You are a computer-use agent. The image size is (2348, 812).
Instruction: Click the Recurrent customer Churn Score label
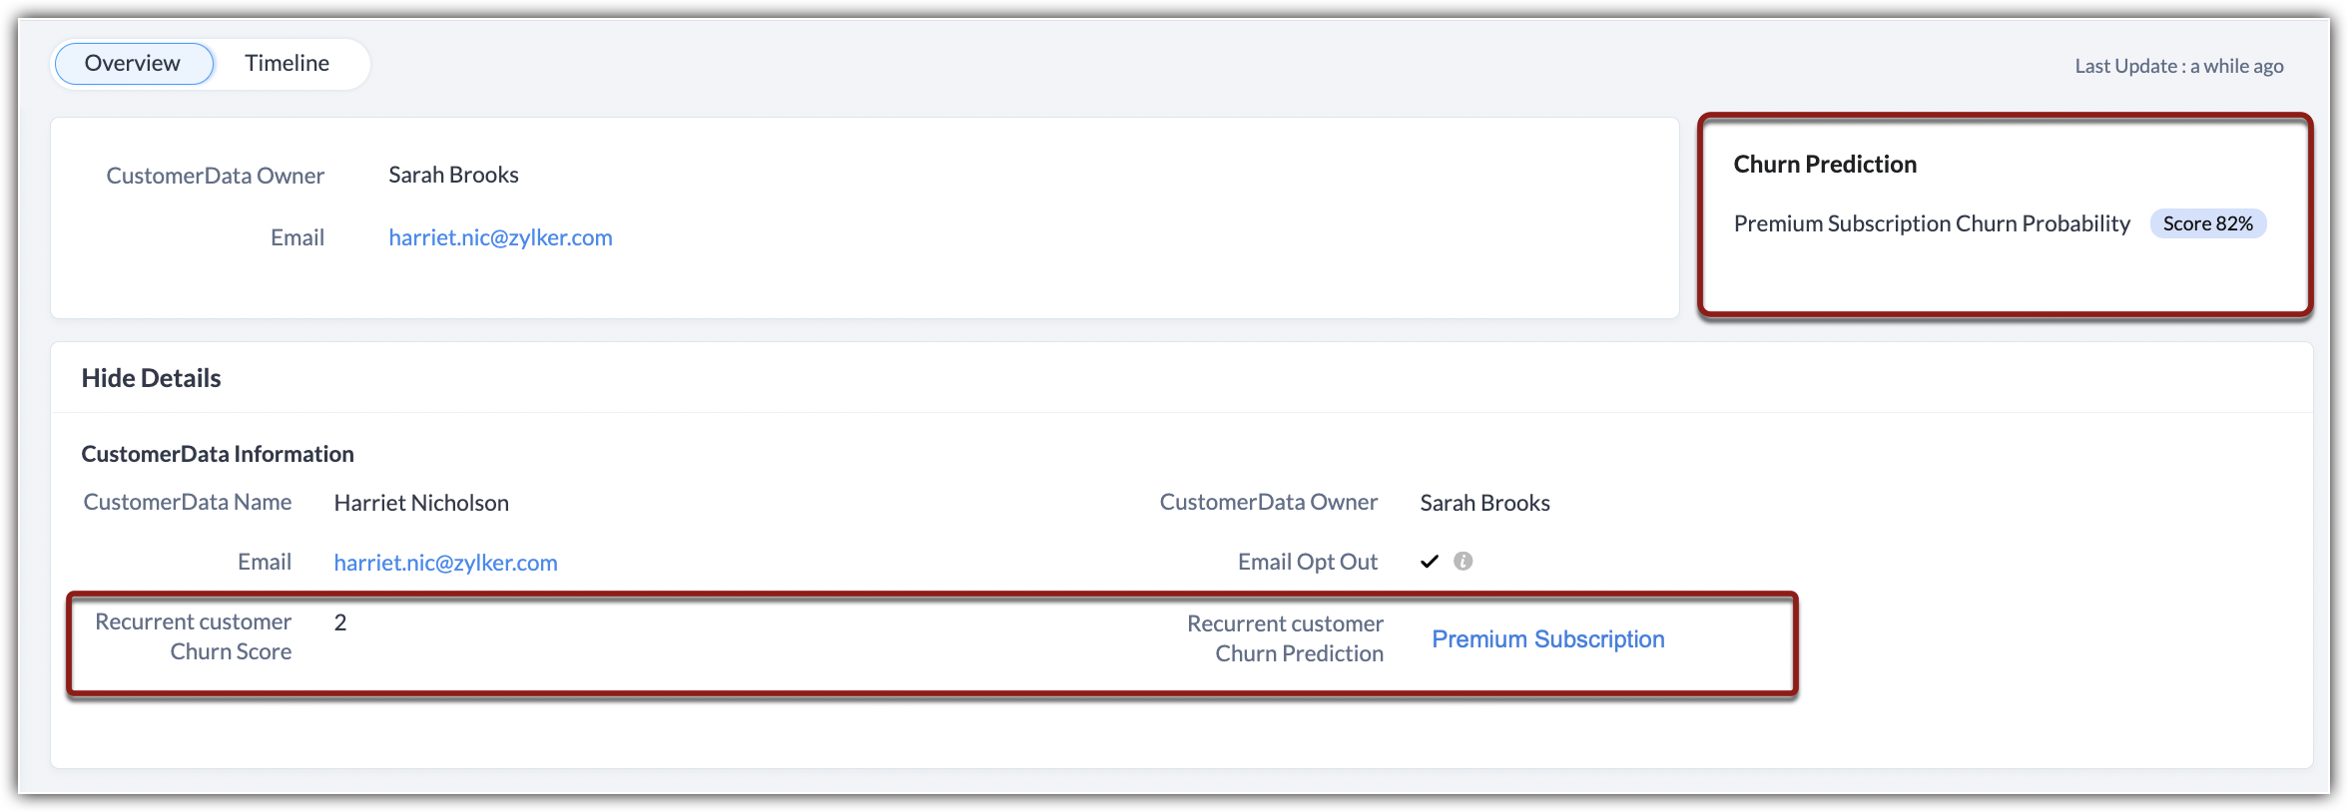click(x=194, y=636)
